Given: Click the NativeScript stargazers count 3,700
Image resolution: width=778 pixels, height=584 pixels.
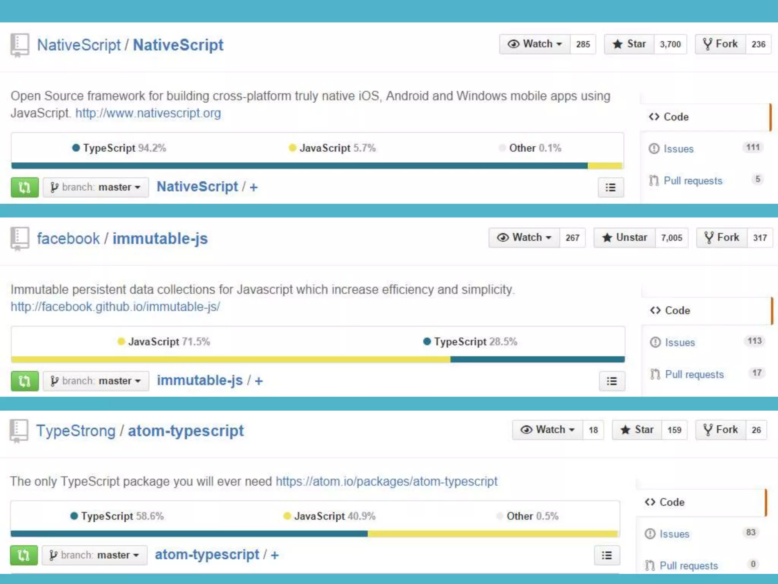Looking at the screenshot, I should tap(670, 44).
